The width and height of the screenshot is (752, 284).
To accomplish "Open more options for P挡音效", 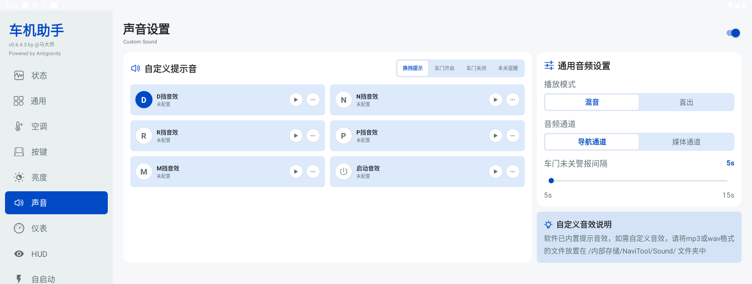I will click(x=513, y=136).
